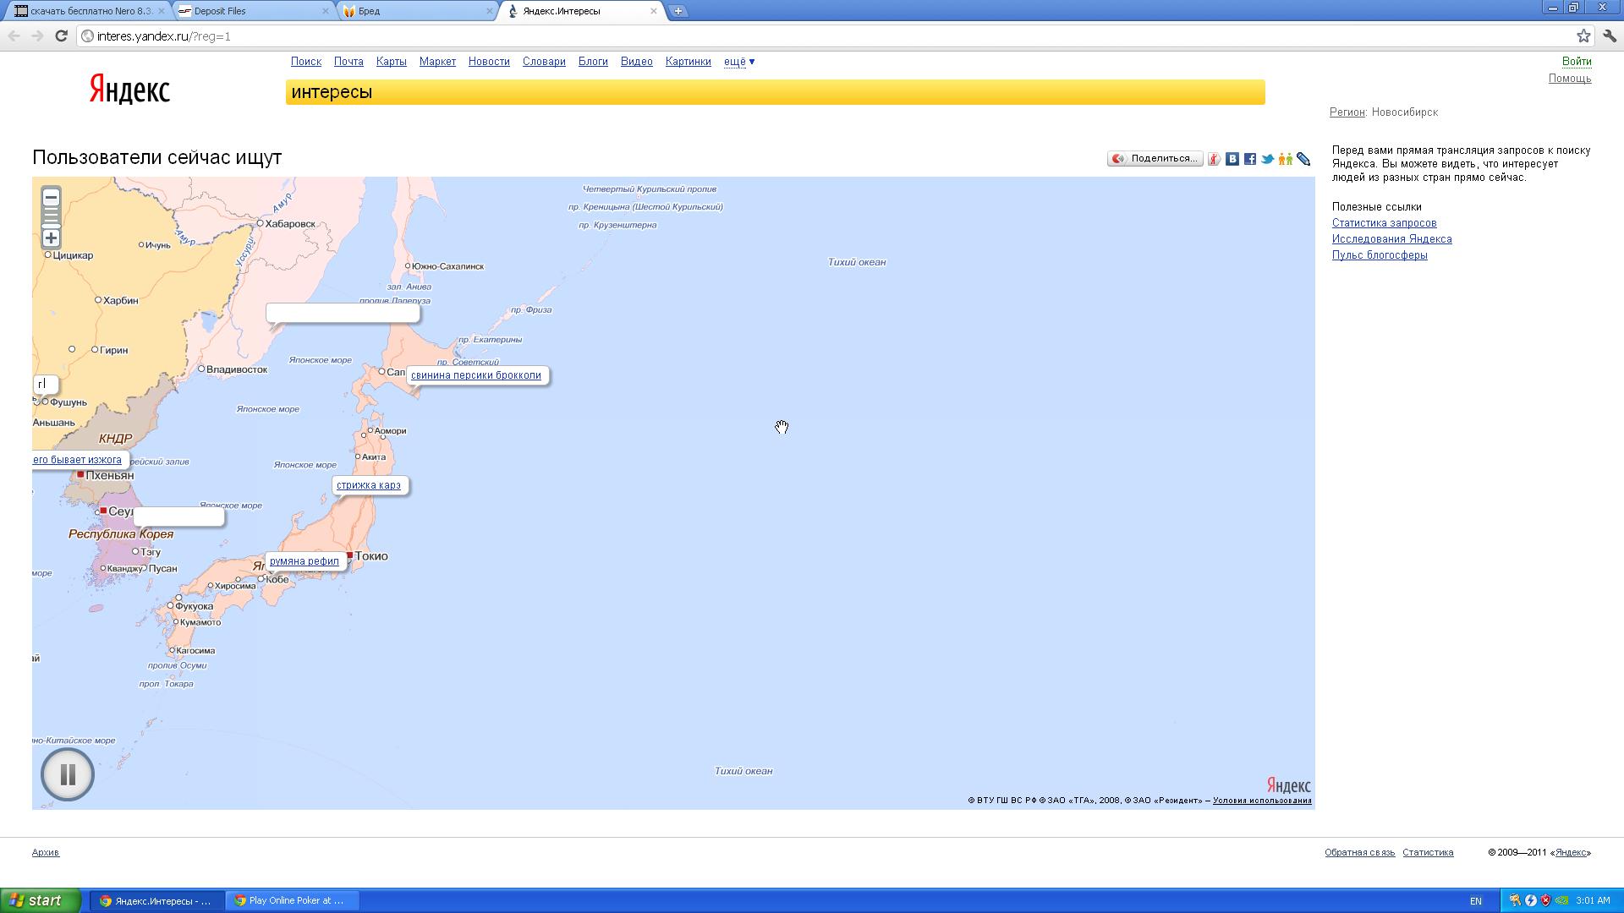
Task: Share via LiveJournal pencil icon
Action: point(1303,159)
